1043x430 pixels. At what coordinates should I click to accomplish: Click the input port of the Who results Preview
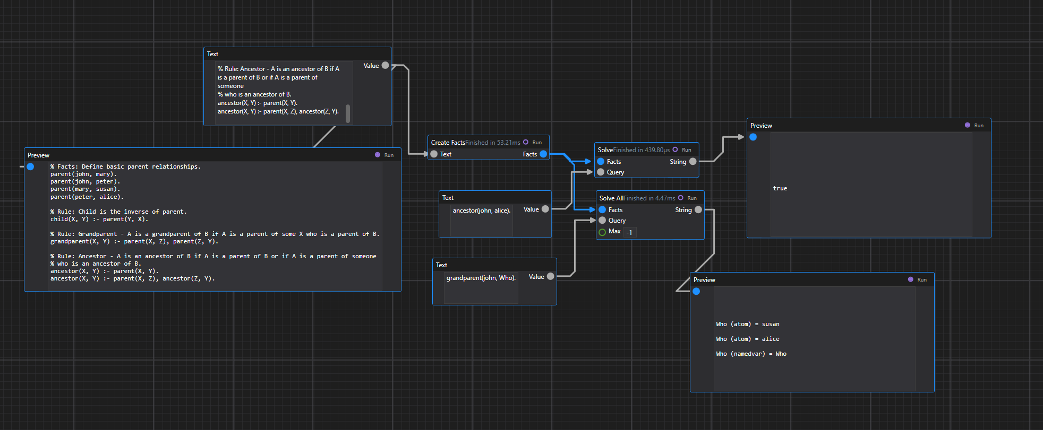tap(696, 291)
